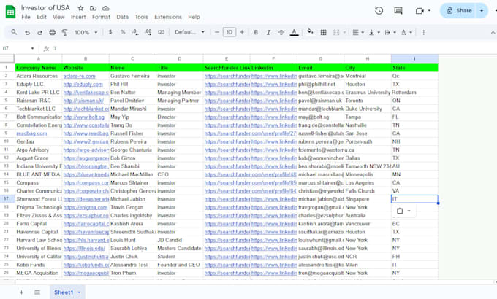Search the menus magnifier icon
The width and height of the screenshot is (497, 299).
tap(14, 32)
